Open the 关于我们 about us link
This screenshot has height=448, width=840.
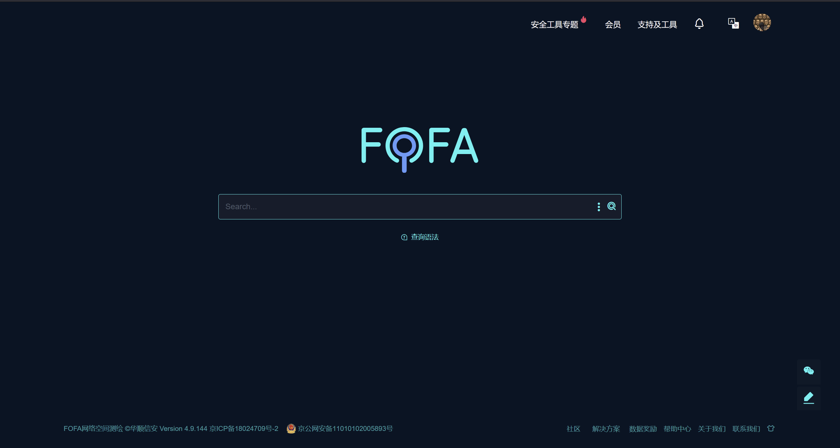712,429
